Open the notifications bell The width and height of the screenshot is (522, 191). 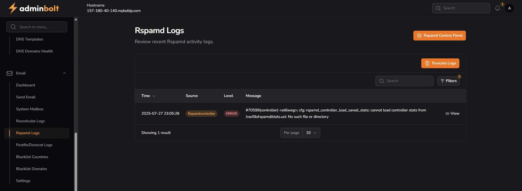[497, 8]
